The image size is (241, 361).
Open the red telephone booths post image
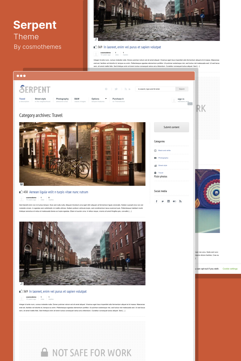(x=82, y=154)
